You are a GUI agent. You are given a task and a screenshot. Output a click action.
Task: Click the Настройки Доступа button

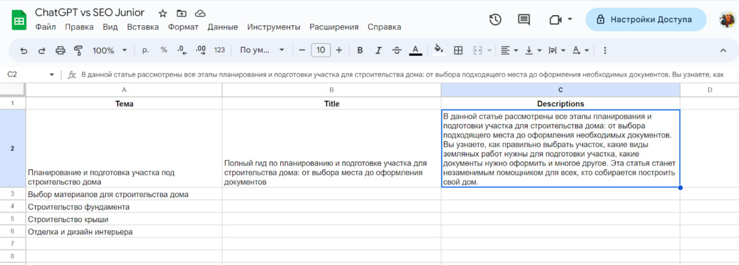(x=644, y=19)
